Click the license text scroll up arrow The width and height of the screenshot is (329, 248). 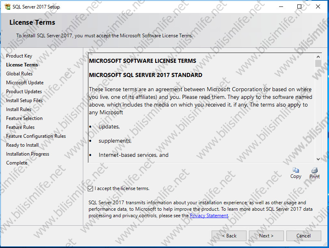[318, 57]
